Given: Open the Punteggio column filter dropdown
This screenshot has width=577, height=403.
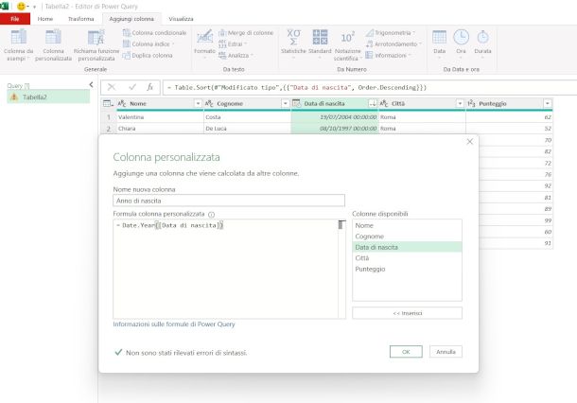Looking at the screenshot, I should click(548, 104).
